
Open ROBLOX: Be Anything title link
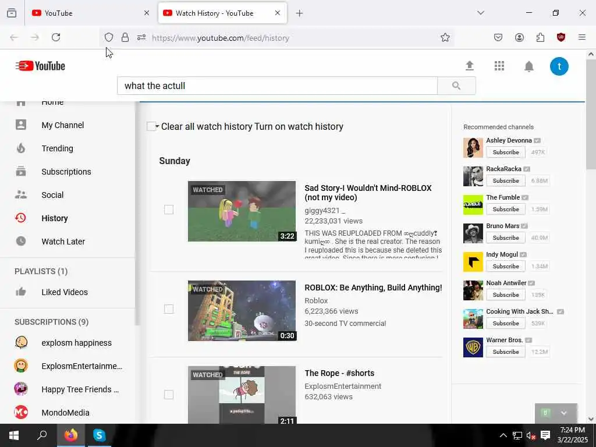[x=373, y=288]
